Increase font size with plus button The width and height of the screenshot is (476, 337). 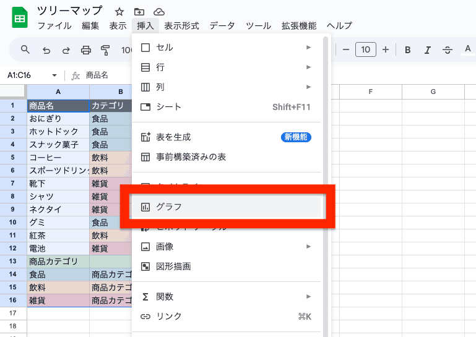[x=386, y=49]
